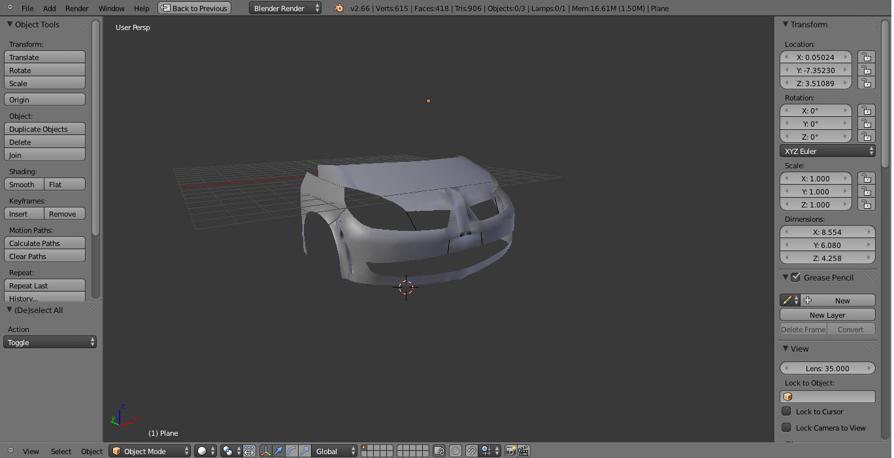Enable the Lock to Cursor checkbox
894x458 pixels.
(787, 412)
